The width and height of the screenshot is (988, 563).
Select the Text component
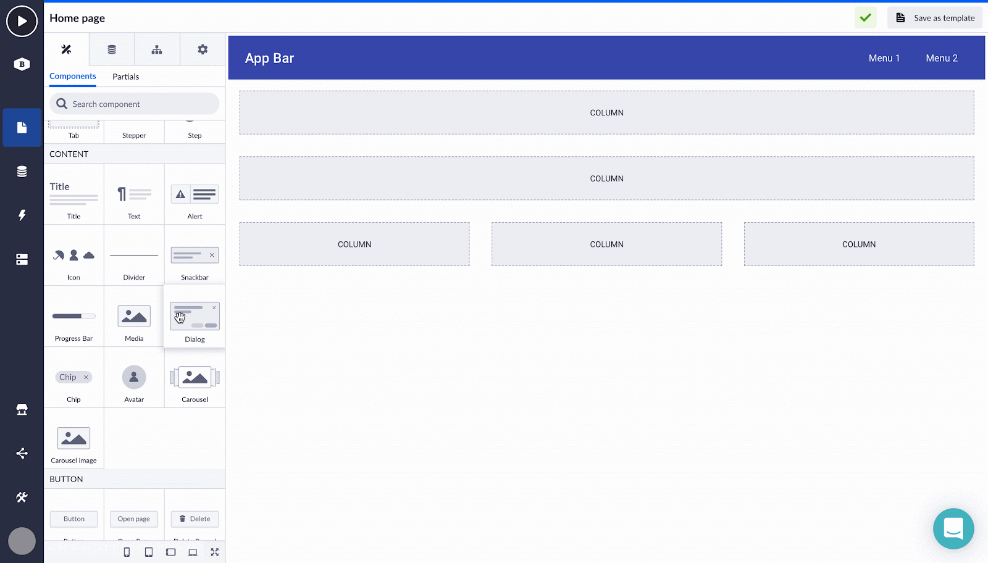click(134, 194)
